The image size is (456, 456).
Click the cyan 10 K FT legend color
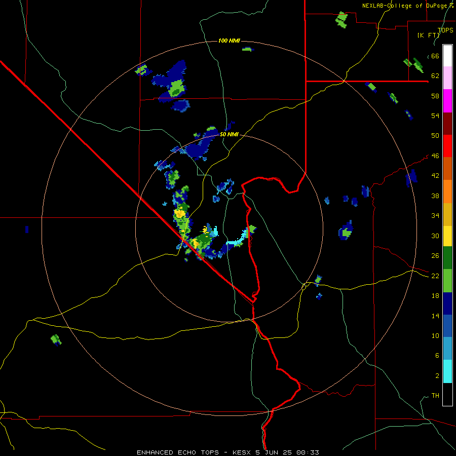coord(447,371)
